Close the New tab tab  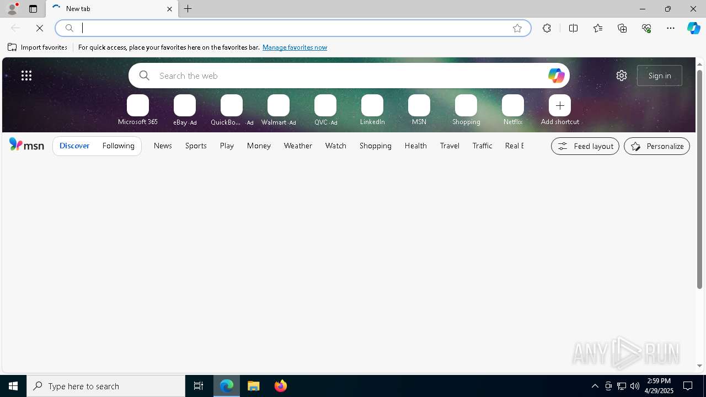pos(169,9)
